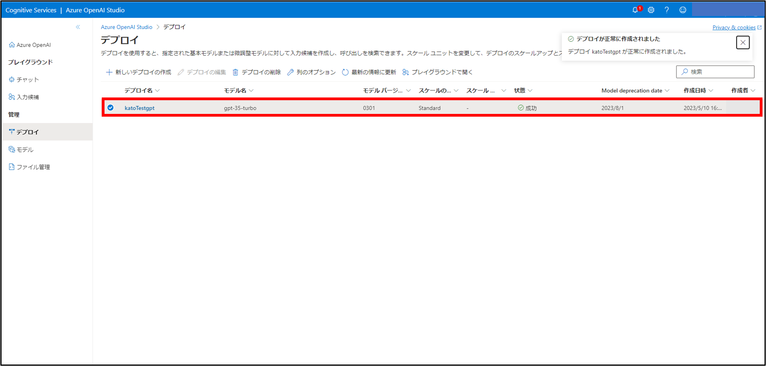
Task: Open the katoTestgpt deployment link
Action: point(139,108)
